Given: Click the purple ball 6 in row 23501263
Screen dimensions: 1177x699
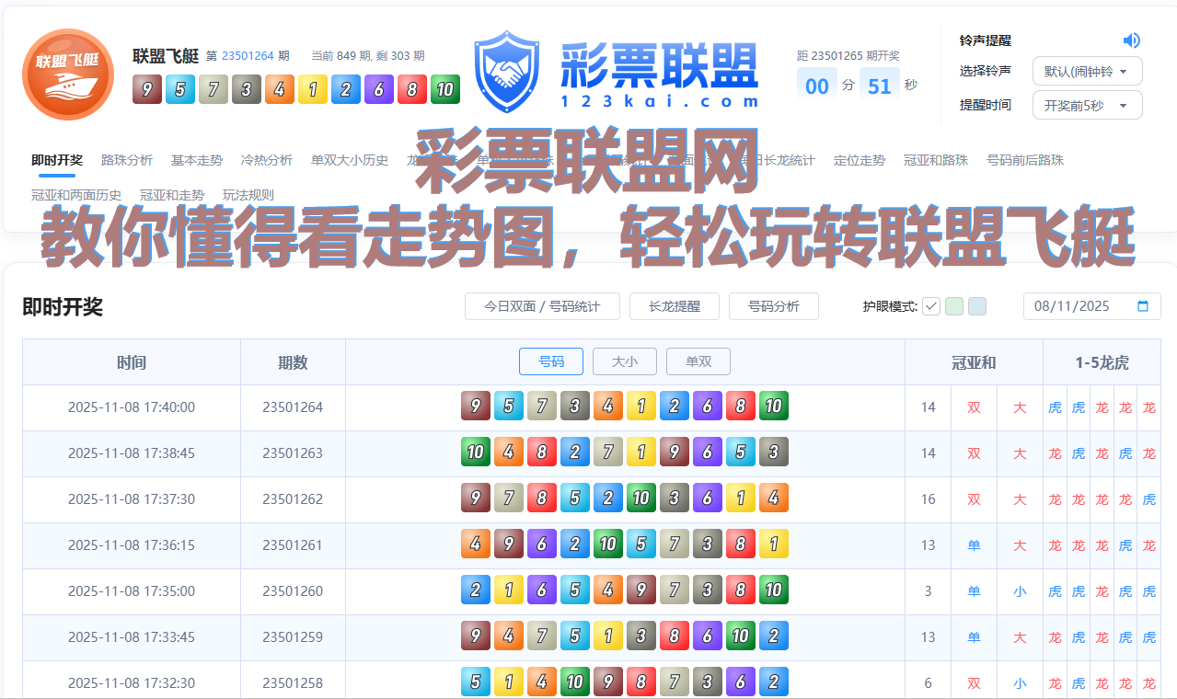Looking at the screenshot, I should coord(708,452).
